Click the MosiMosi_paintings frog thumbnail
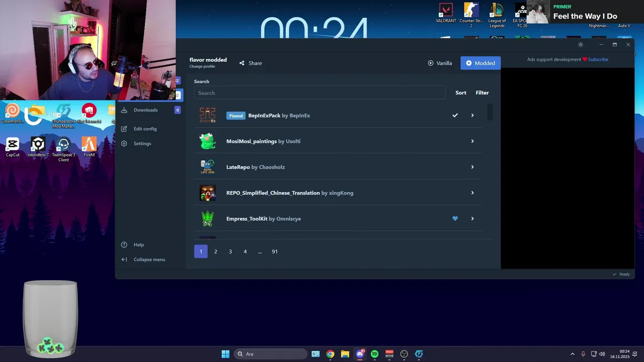 point(207,141)
